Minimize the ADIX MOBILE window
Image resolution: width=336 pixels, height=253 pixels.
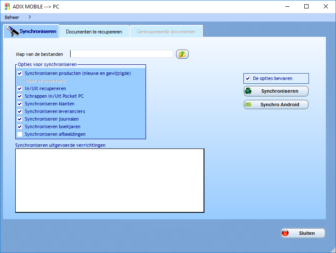[287, 6]
